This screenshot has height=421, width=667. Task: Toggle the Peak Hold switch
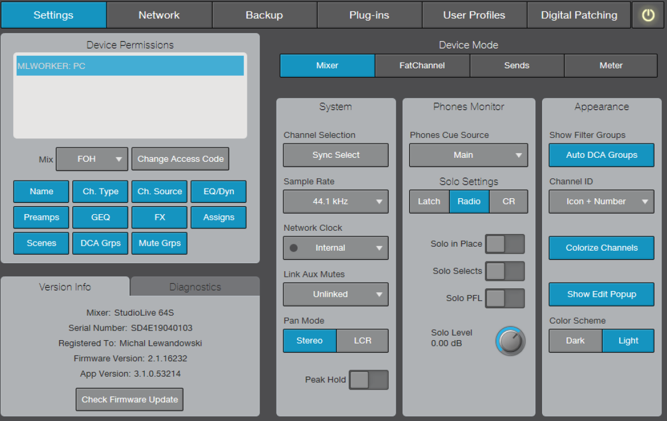(x=369, y=380)
